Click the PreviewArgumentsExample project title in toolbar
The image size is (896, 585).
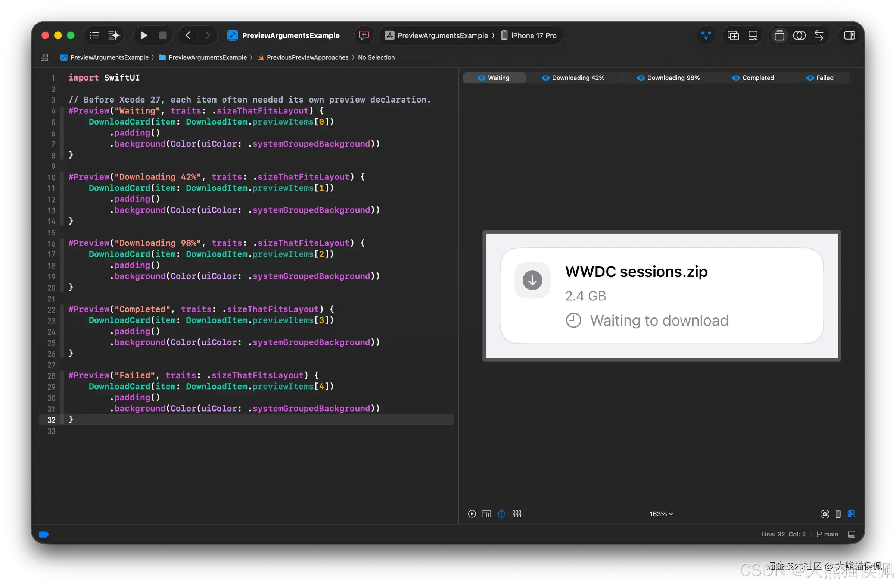pyautogui.click(x=290, y=35)
